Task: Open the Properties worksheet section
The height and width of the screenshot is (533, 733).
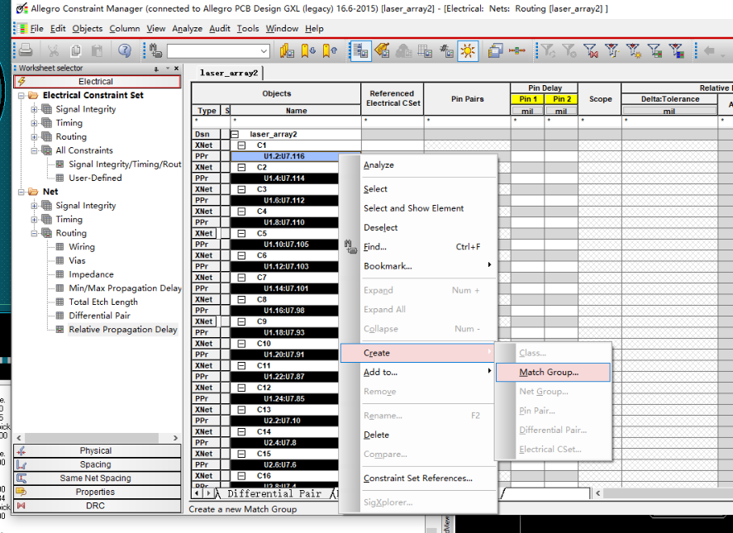Action: (x=98, y=492)
